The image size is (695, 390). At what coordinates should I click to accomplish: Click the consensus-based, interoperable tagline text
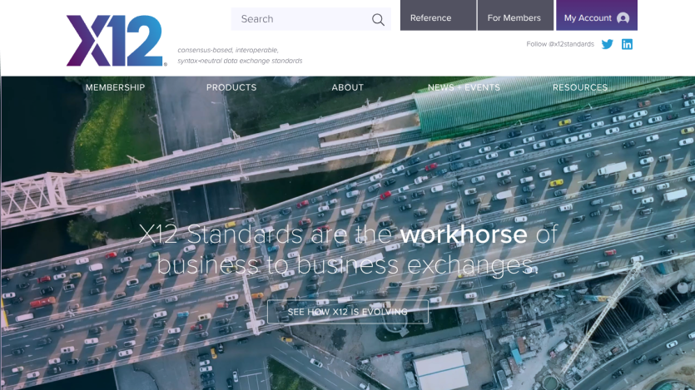tap(240, 56)
